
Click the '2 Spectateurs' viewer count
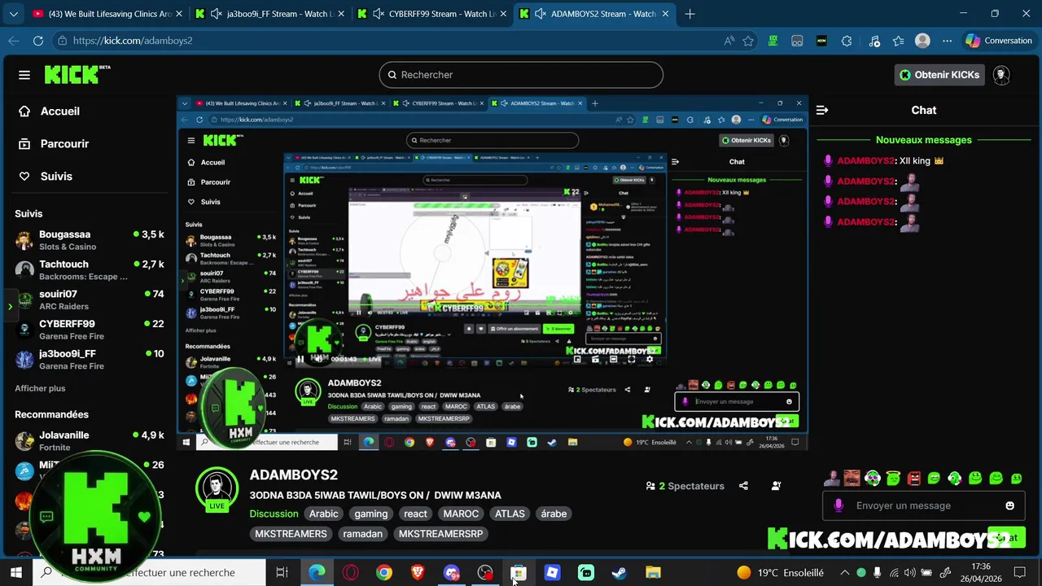(685, 486)
